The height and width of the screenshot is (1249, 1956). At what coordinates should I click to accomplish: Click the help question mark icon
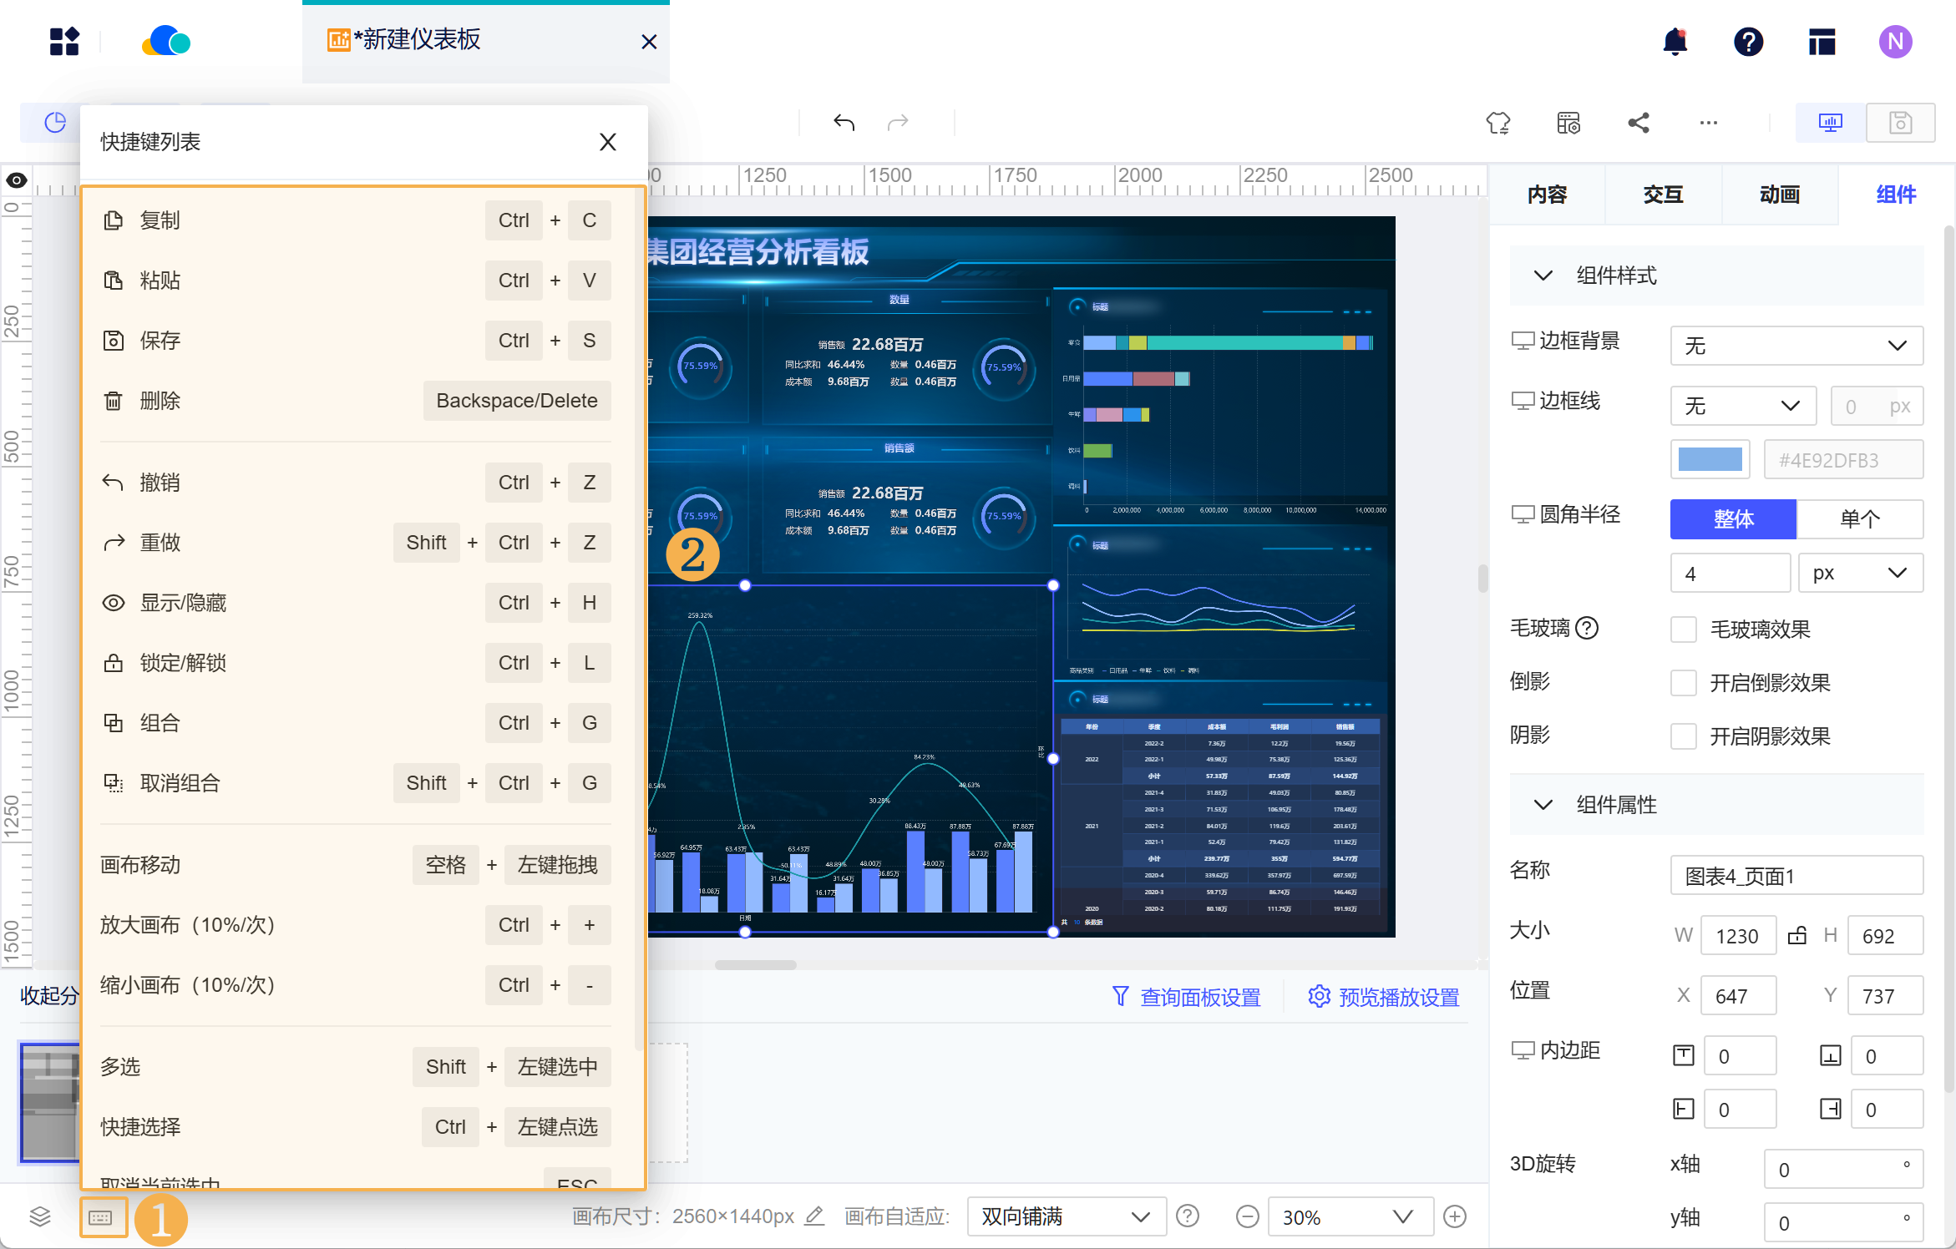pyautogui.click(x=1748, y=41)
